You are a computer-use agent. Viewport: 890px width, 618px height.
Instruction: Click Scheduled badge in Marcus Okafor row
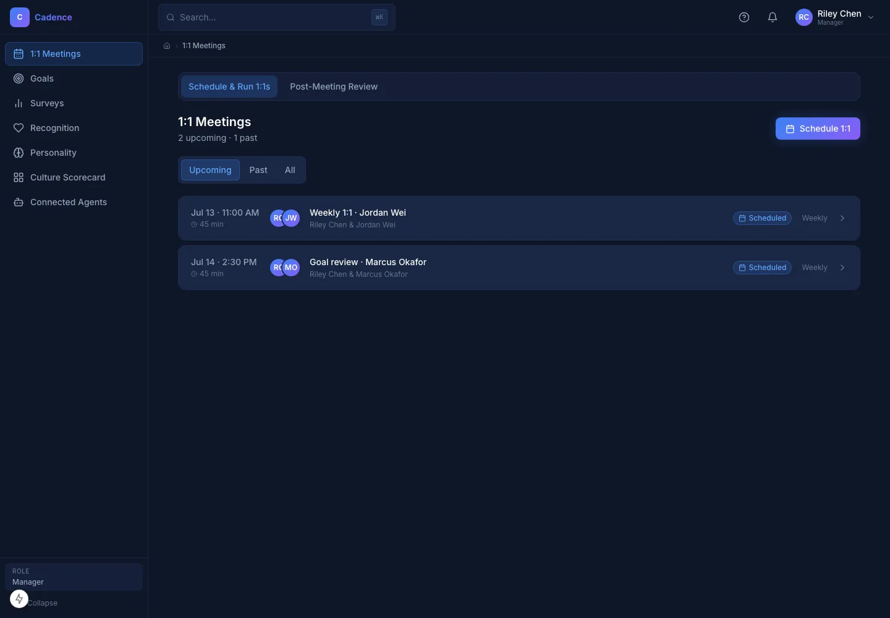(762, 268)
